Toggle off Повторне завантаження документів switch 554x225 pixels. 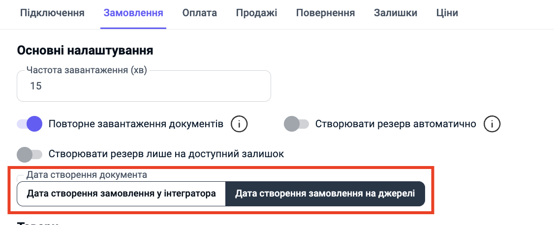point(30,124)
